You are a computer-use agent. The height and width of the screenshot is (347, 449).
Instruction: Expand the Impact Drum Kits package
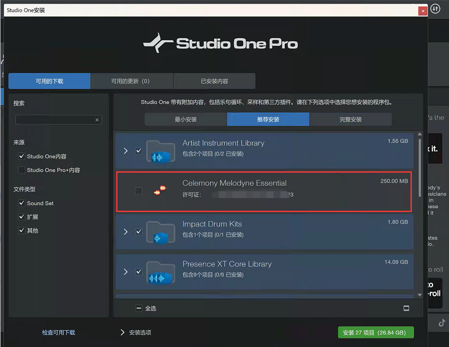point(126,232)
